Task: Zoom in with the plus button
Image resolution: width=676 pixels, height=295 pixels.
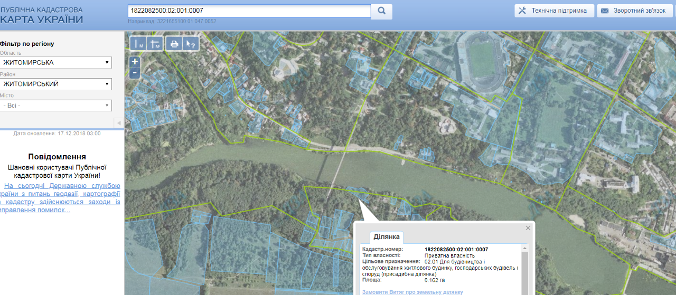Action: coord(135,62)
